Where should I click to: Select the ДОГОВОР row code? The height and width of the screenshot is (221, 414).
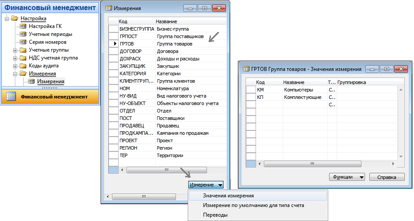pos(137,51)
